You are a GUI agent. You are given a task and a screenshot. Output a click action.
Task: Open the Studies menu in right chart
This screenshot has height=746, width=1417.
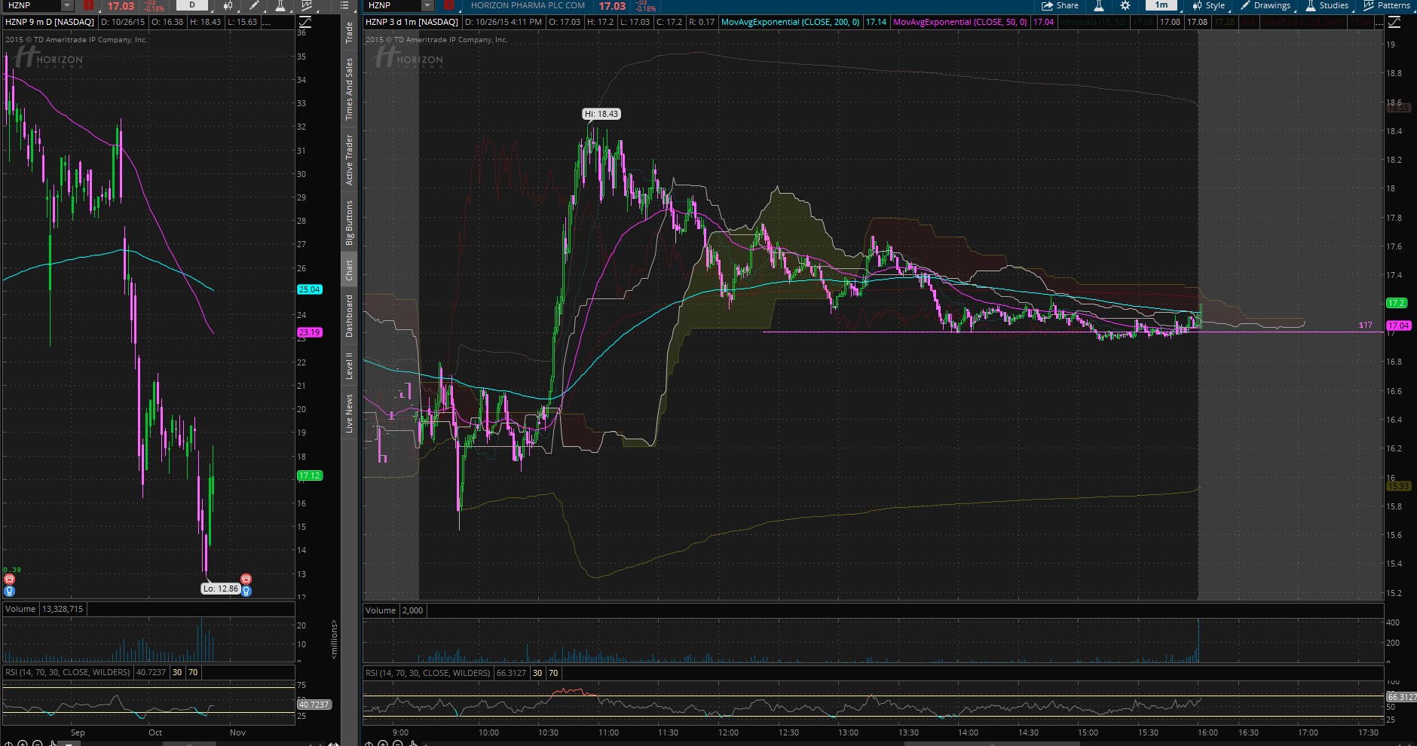click(x=1327, y=5)
